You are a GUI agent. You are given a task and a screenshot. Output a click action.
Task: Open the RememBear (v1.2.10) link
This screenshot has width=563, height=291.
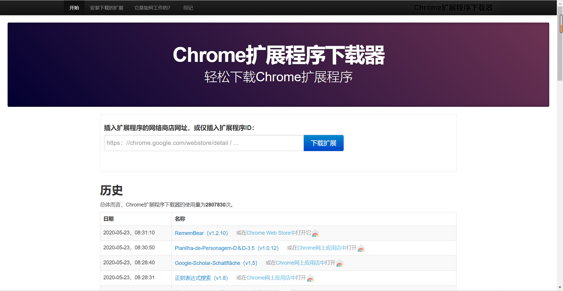pyautogui.click(x=201, y=233)
